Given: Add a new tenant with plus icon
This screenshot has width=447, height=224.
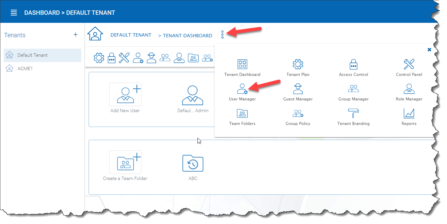Looking at the screenshot, I should (75, 35).
